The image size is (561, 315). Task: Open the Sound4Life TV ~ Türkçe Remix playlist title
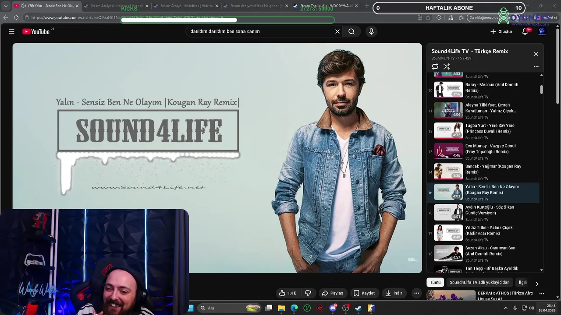(469, 51)
